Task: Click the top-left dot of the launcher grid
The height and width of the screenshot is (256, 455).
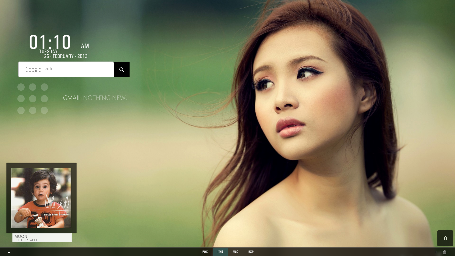Action: [x=21, y=87]
